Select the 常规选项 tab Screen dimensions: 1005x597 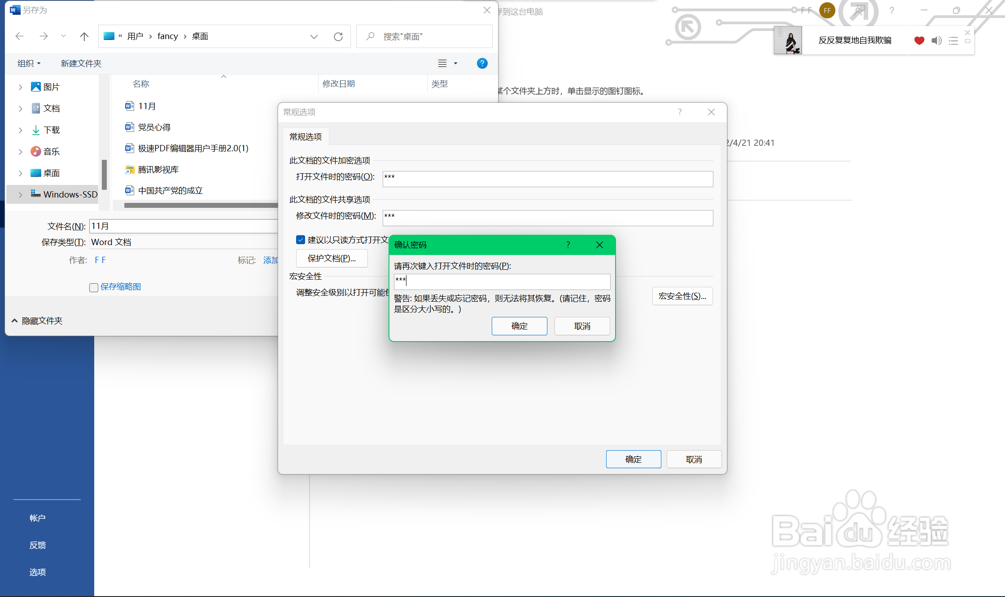coord(306,136)
